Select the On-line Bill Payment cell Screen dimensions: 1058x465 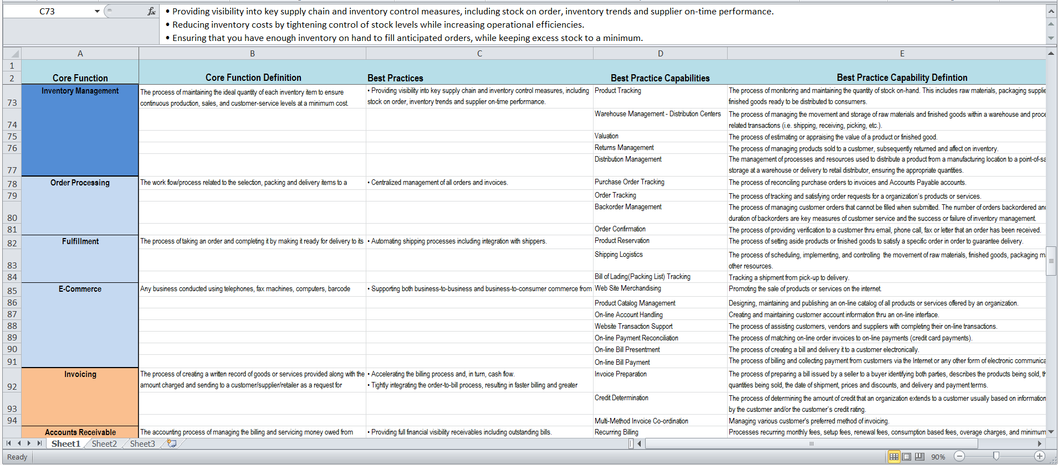coord(660,361)
